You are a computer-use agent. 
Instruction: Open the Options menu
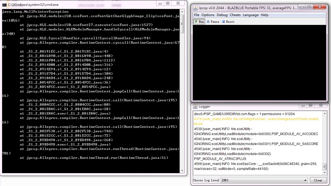point(208,15)
